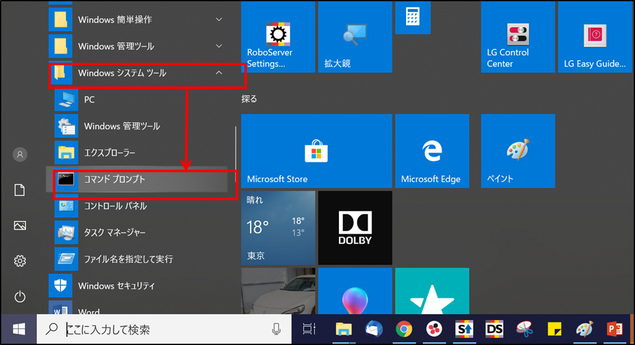Open コントロール パネル from the list

tap(142, 206)
